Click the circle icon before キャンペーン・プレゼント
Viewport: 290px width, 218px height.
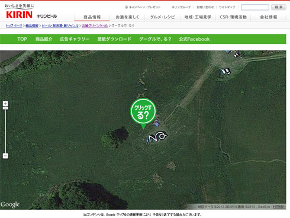pyautogui.click(x=126, y=7)
